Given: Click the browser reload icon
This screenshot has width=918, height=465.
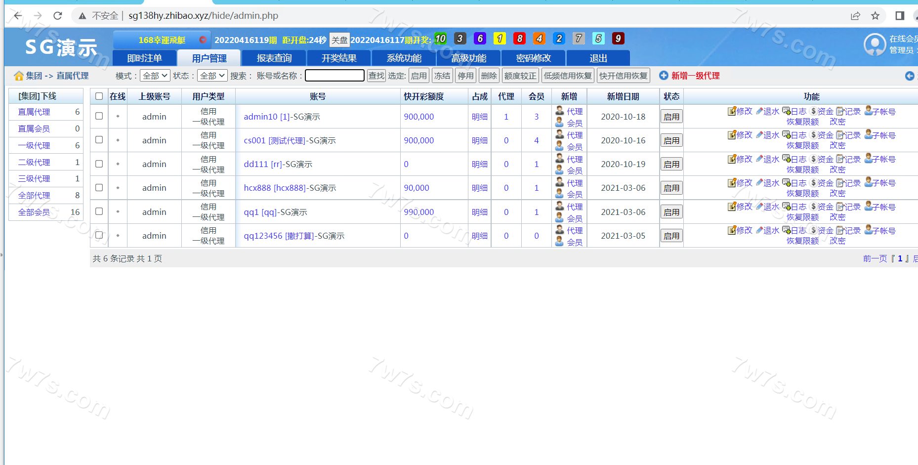Looking at the screenshot, I should [58, 16].
